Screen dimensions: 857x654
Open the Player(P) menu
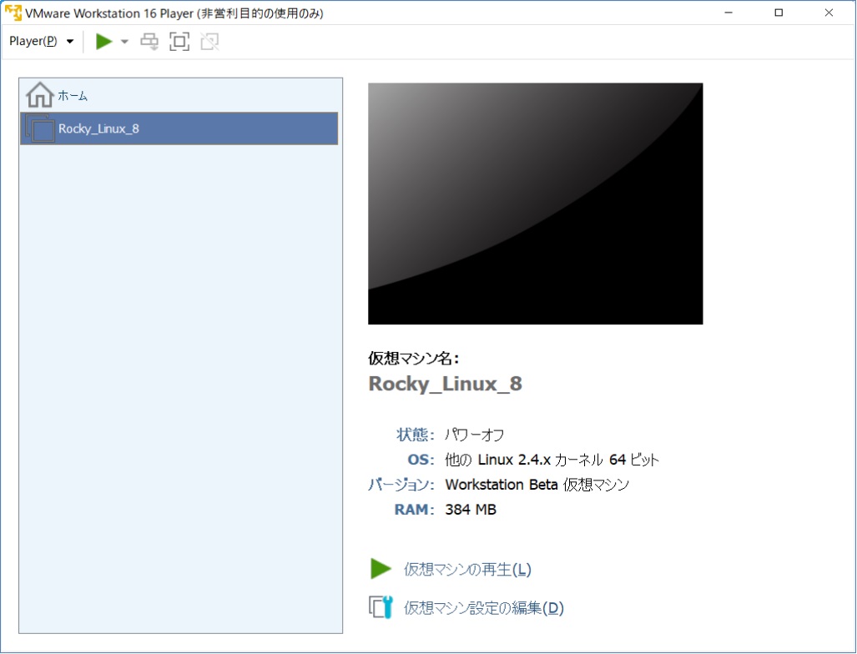pyautogui.click(x=41, y=41)
